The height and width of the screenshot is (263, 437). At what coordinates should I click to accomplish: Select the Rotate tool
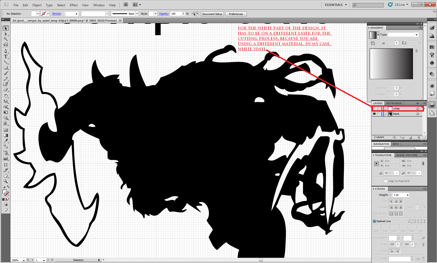pos(6,96)
